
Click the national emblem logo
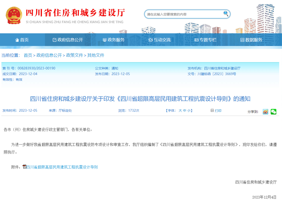(14, 15)
